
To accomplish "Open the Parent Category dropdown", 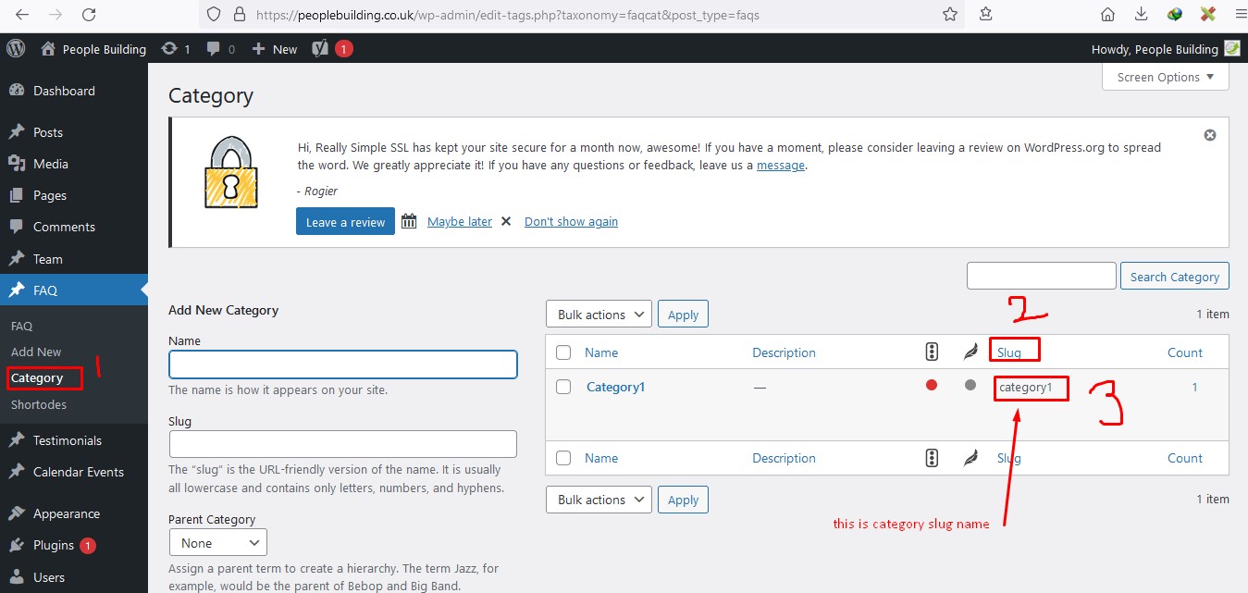I will click(218, 543).
